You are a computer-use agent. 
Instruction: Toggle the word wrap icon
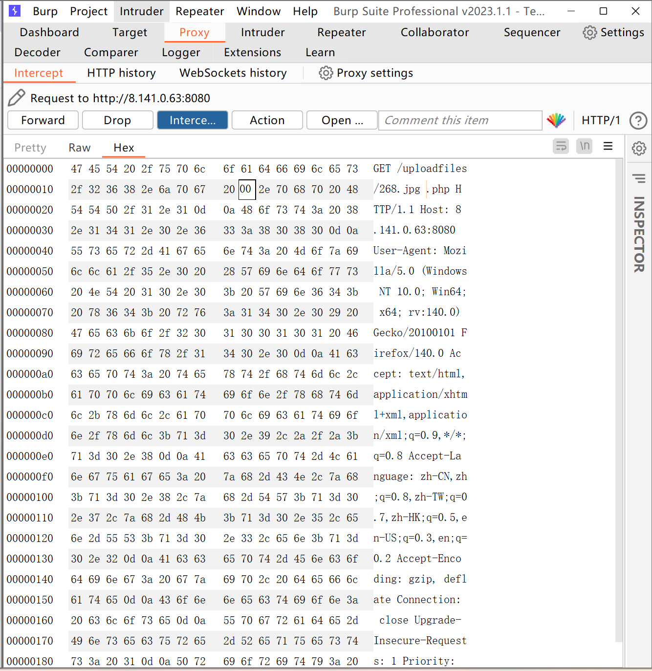tap(561, 146)
